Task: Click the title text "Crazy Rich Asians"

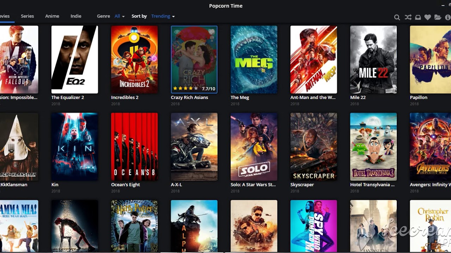Action: tap(190, 97)
